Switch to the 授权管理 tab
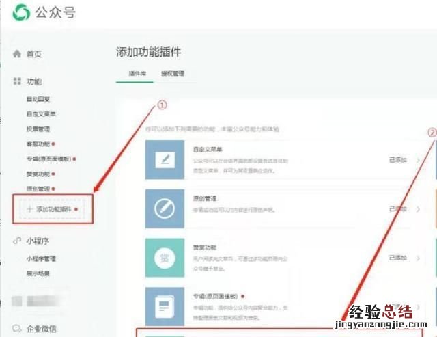This screenshot has width=437, height=337. point(173,74)
